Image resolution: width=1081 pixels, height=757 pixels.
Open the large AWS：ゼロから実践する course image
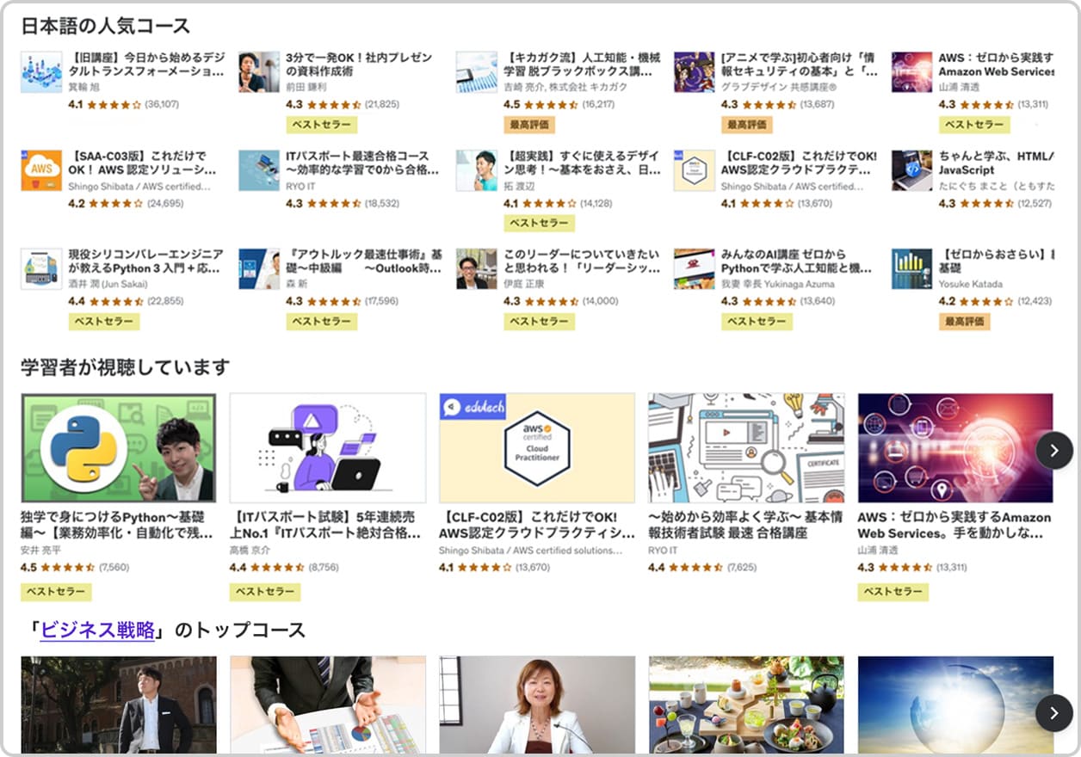(955, 448)
